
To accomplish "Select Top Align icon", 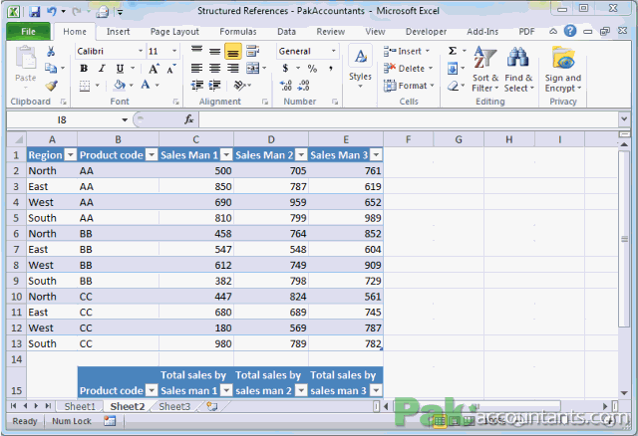I will pyautogui.click(x=197, y=51).
